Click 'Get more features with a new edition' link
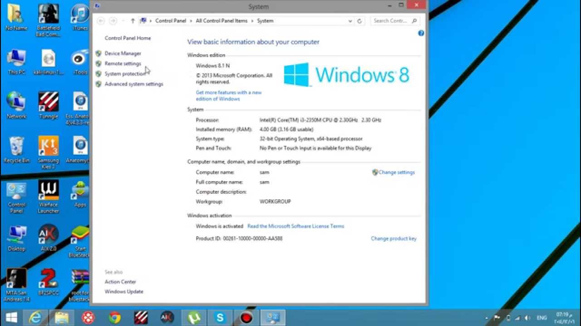Screen dimensions: 581x326 [x=229, y=96]
